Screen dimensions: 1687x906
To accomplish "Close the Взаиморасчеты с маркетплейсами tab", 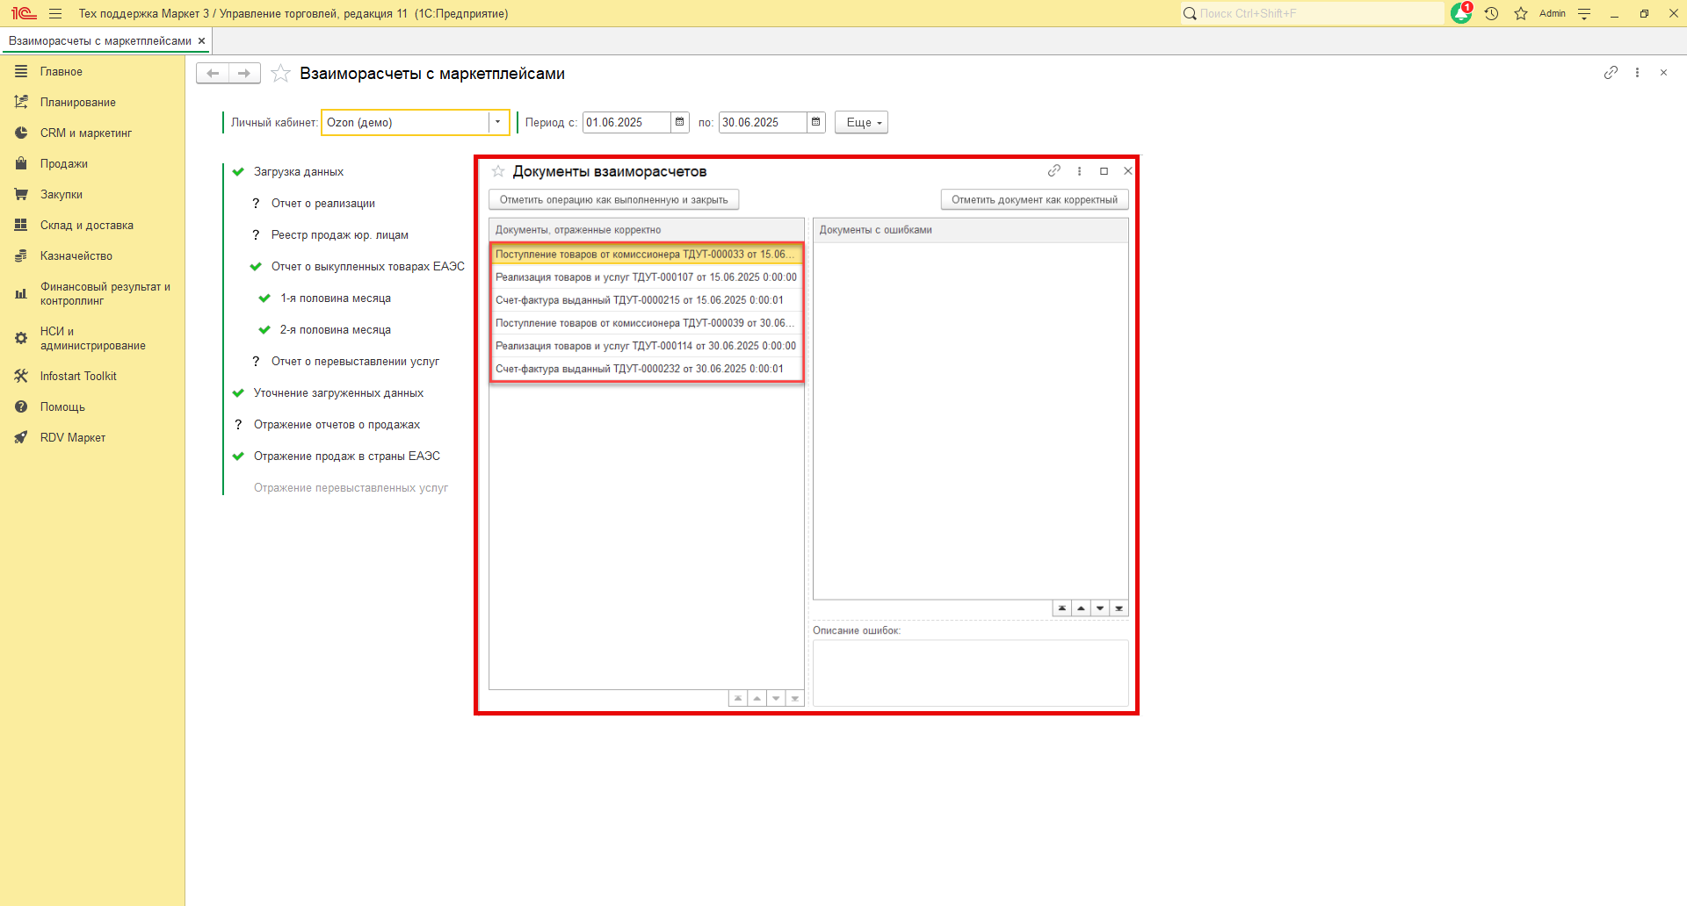I will pos(201,41).
